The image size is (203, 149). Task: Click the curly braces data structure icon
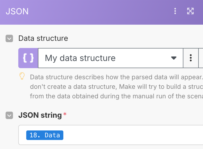click(28, 58)
